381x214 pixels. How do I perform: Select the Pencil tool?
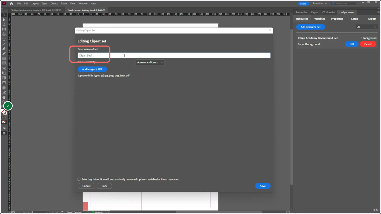[x=4, y=54]
